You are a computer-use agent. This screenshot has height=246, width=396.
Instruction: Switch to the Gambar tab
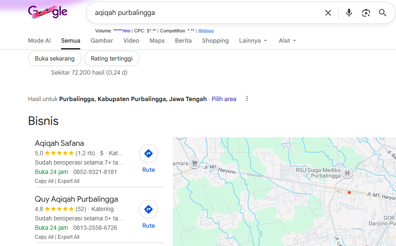[x=102, y=41]
